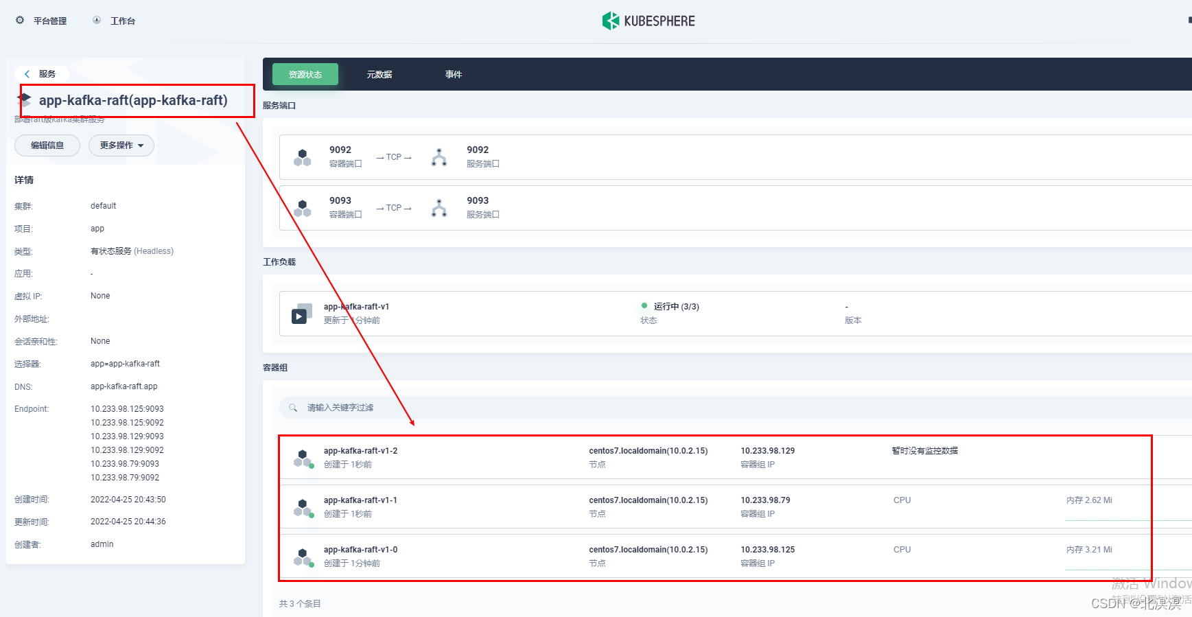Click the pod icon for app-kafka-raft-v1-2
Image resolution: width=1192 pixels, height=617 pixels.
click(x=303, y=458)
